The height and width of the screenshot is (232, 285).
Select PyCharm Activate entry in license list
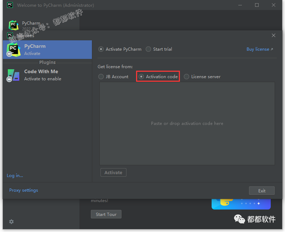47,50
